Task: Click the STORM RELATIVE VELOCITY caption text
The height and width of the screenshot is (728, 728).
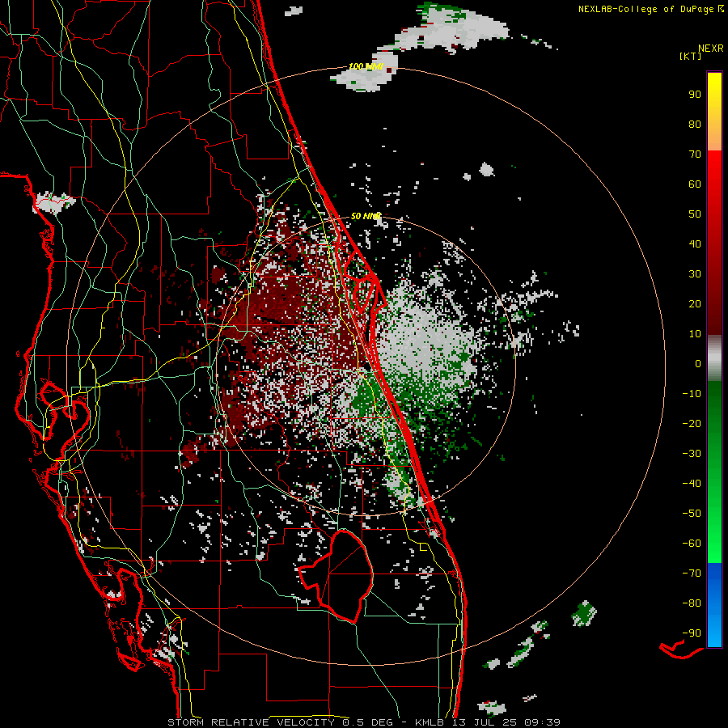Action: pos(251,722)
